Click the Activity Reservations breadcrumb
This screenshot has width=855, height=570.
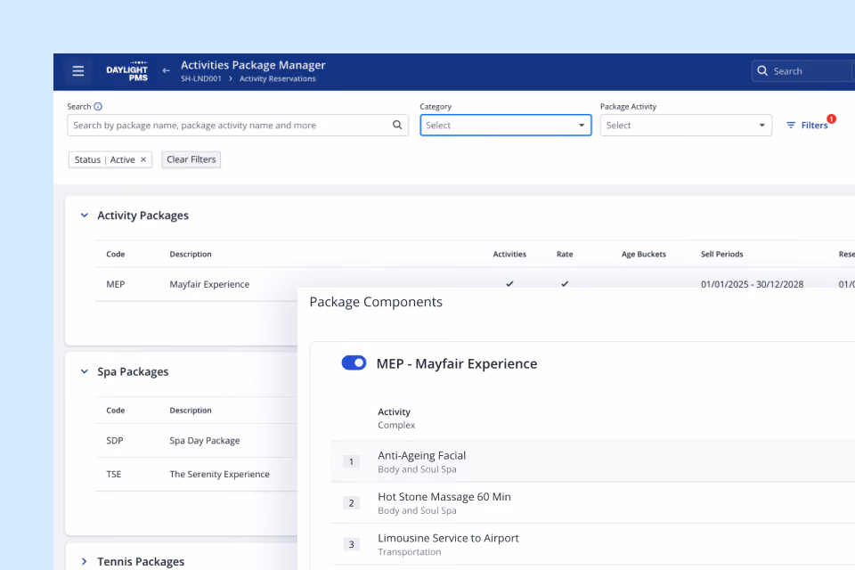[x=278, y=78]
